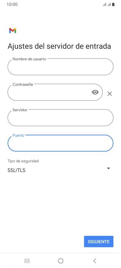The height and width of the screenshot is (268, 121).
Task: Tap the clock showing 10:00
Action: pyautogui.click(x=12, y=5)
